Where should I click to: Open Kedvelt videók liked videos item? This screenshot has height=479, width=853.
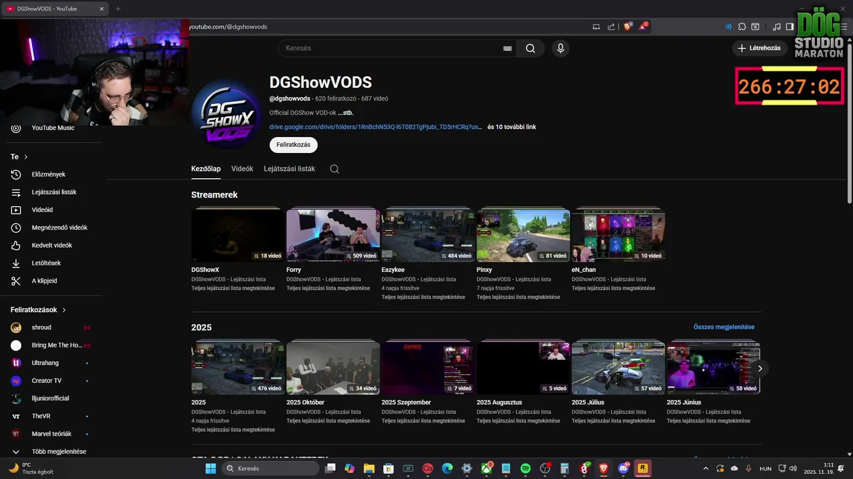tap(52, 245)
